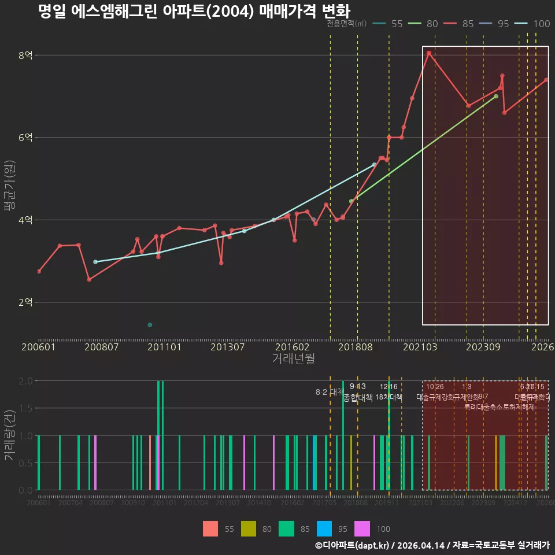Click 200807 on the price chart x-axis
The image size is (555, 555).
(102, 347)
